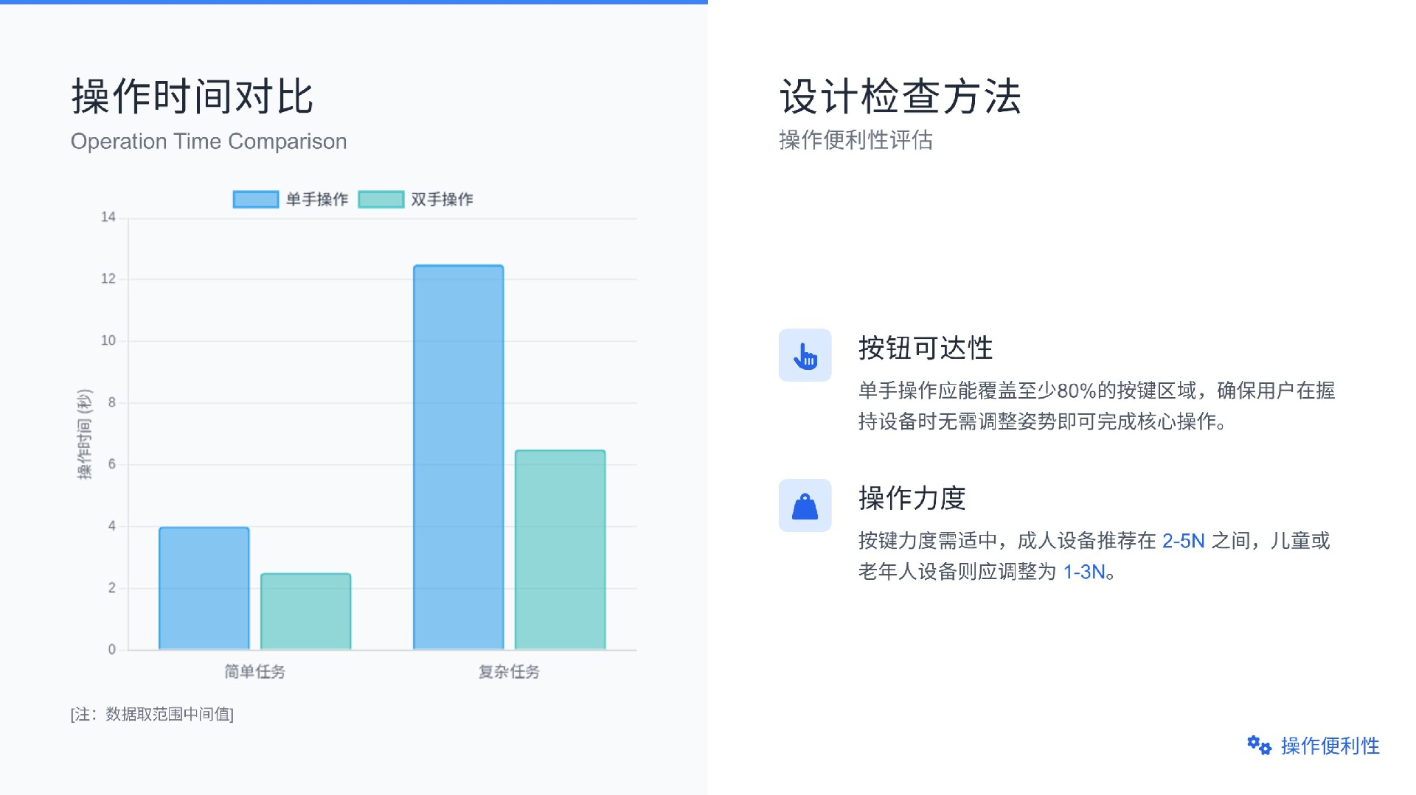Click the 操作时间对比 chart title
Viewport: 1416px width, 795px height.
[x=192, y=97]
